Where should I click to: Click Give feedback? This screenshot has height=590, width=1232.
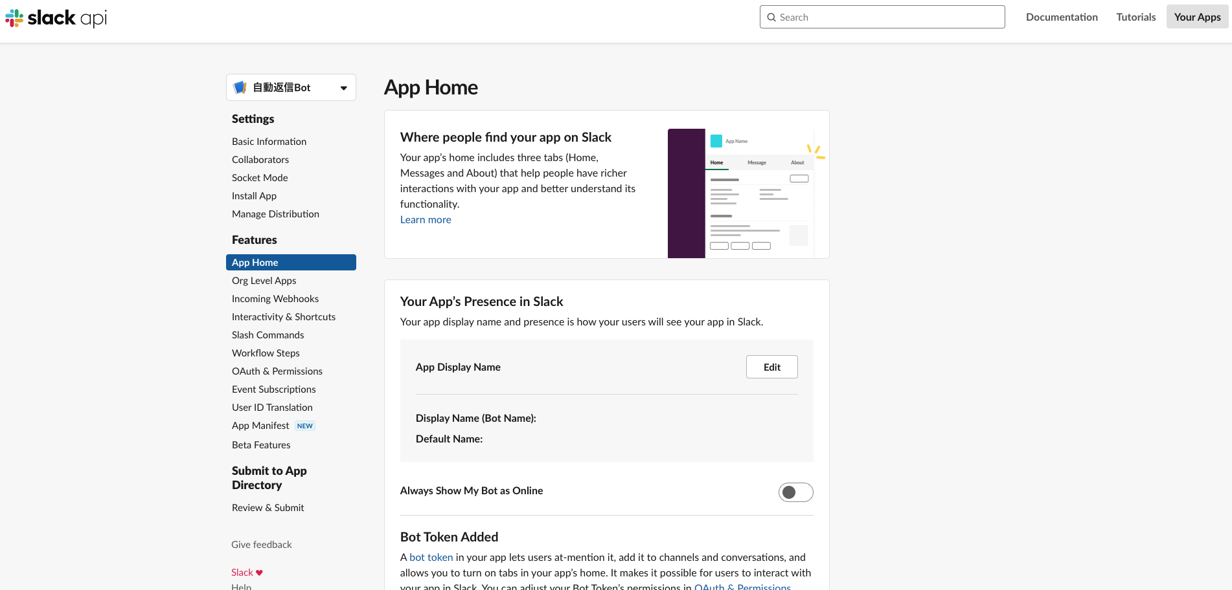pos(261,544)
